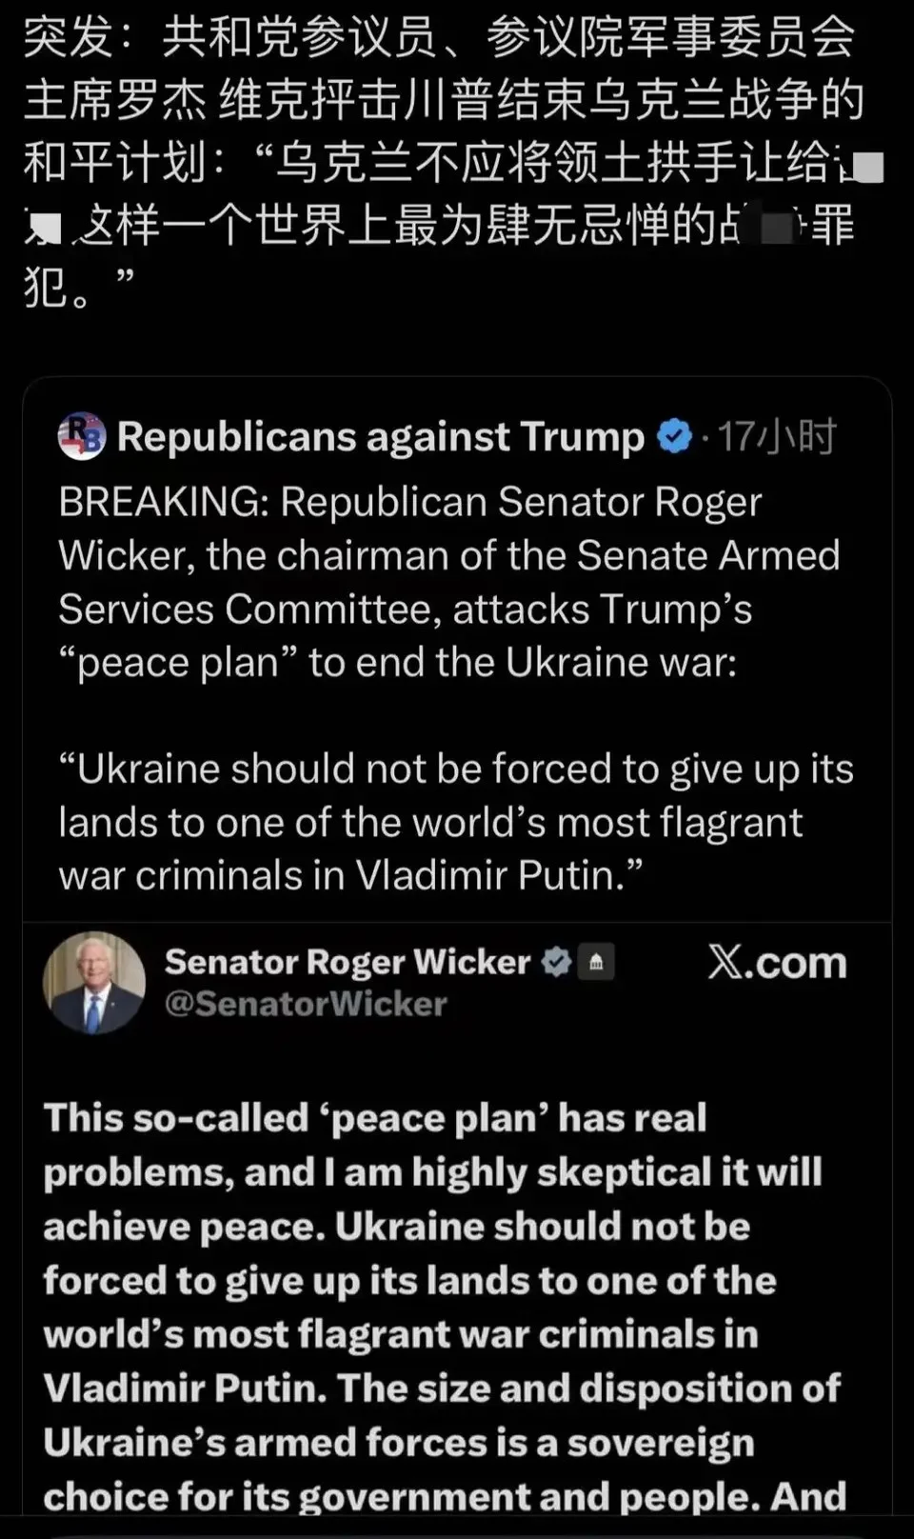Screen dimensions: 914x1539
Task: Tap the blue verified badge beside Republicans against Trump
Action: point(675,437)
